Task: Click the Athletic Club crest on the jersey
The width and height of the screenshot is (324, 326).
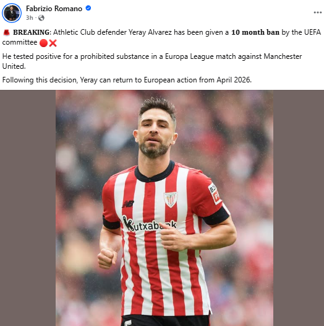Action: pyautogui.click(x=171, y=200)
